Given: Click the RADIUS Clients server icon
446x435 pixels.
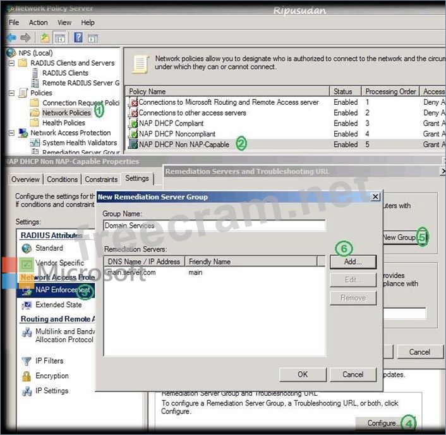Looking at the screenshot, I should [35, 73].
